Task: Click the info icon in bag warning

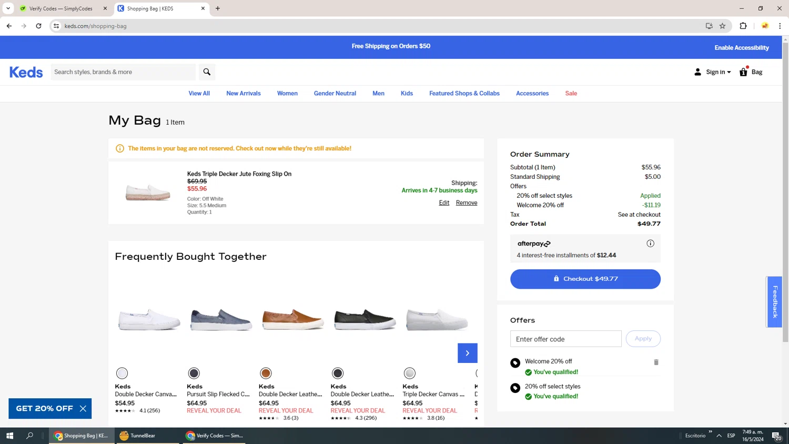Action: 120,148
